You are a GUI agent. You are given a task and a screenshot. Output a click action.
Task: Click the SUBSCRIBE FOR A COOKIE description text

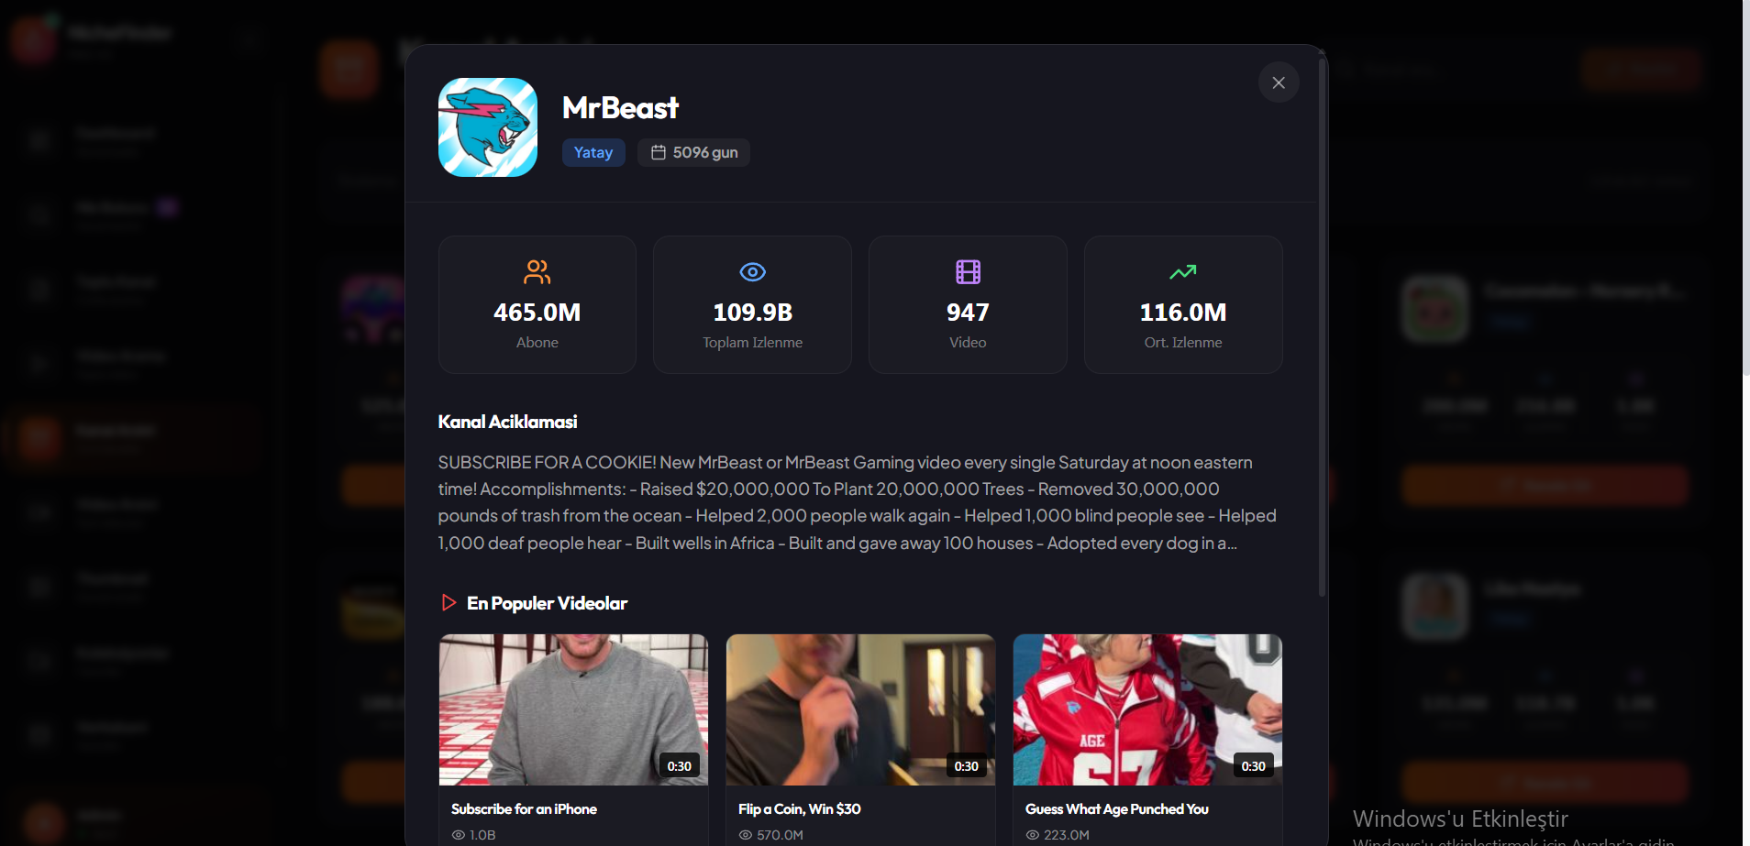coord(858,502)
